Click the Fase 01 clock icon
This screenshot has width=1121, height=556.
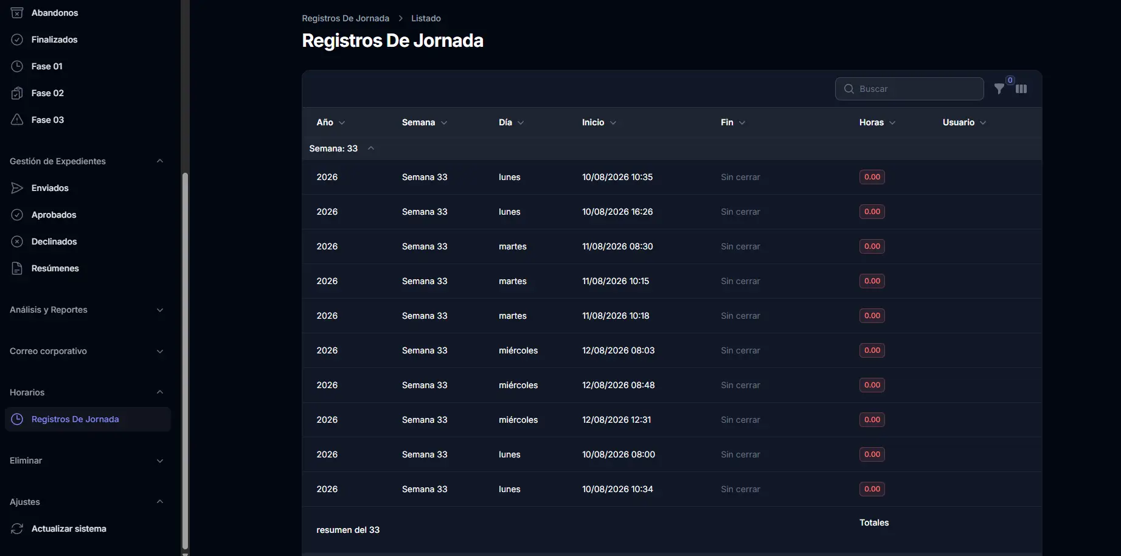[x=17, y=66]
